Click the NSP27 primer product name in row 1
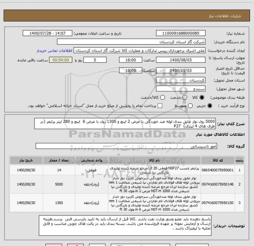 click(x=154, y=170)
